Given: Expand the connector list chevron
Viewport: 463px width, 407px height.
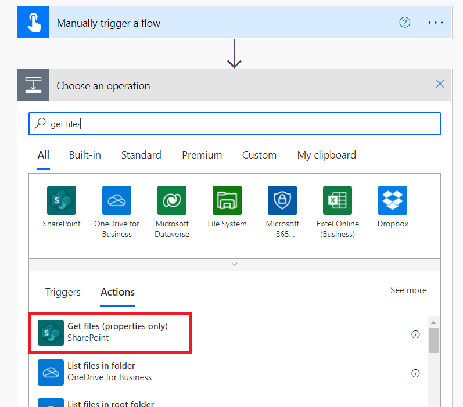Looking at the screenshot, I should click(x=235, y=264).
